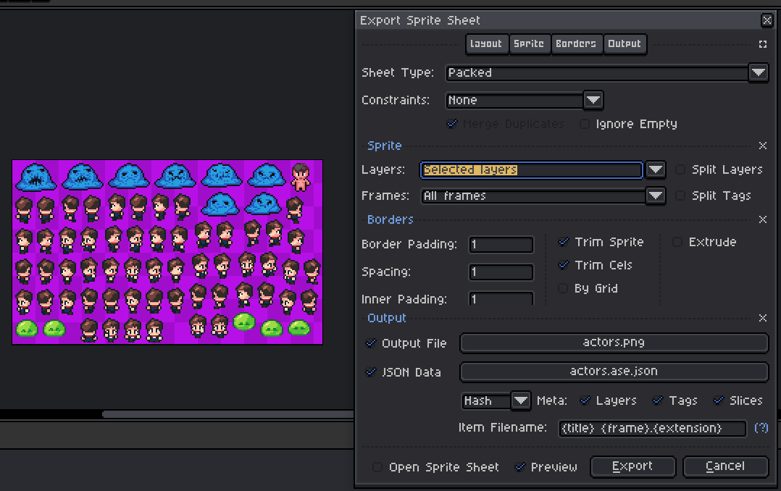Disable Trim Sprite

[563, 242]
